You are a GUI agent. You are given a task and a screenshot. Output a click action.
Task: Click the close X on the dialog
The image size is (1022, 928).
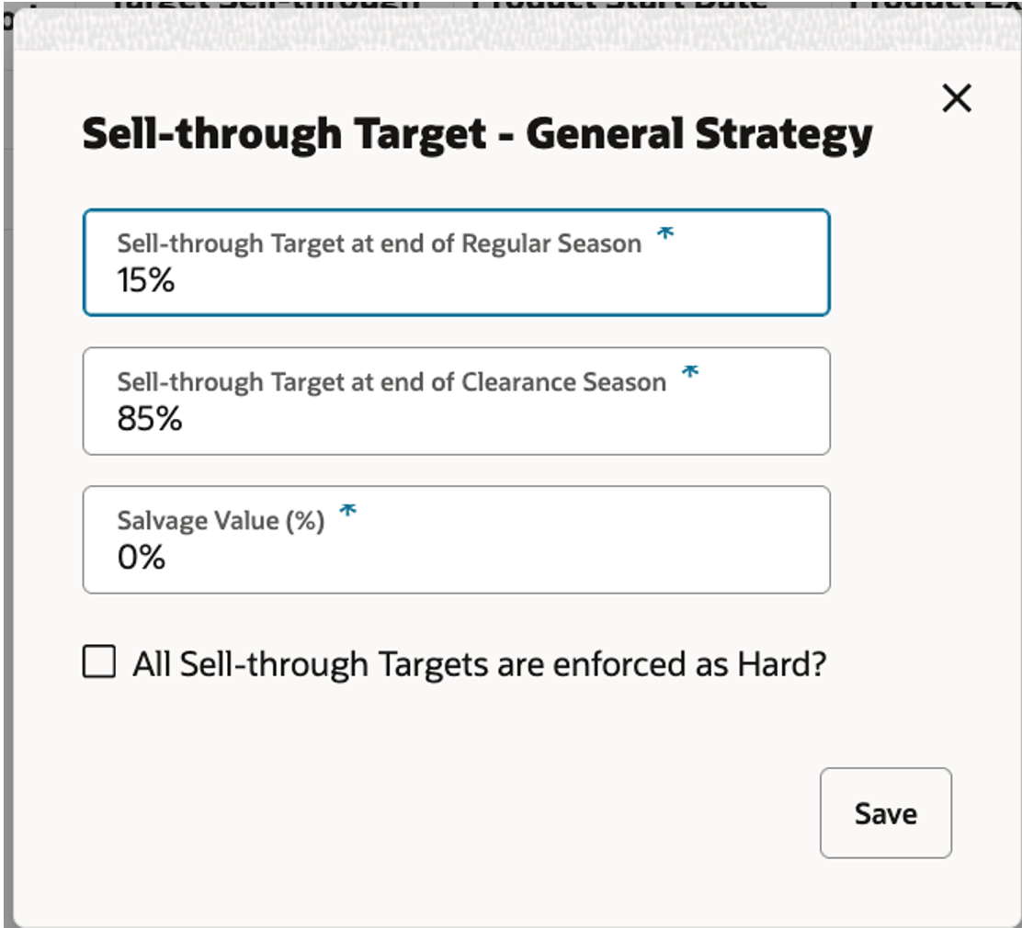click(x=956, y=98)
